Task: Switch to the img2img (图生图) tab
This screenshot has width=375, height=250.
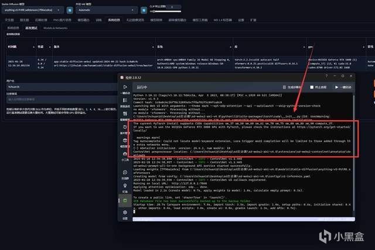Action: 25,20
